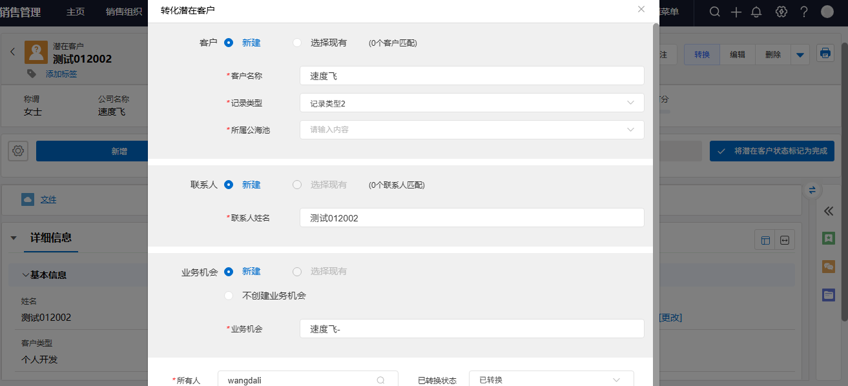Image resolution: width=848 pixels, height=386 pixels.
Task: Click the search magnifier icon in top bar
Action: point(714,12)
